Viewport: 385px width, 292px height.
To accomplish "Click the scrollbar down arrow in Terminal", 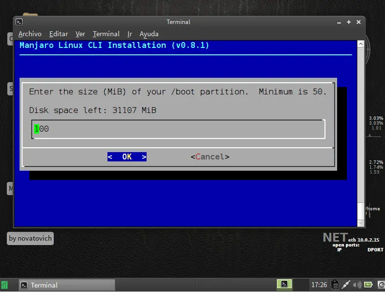I will (361, 223).
